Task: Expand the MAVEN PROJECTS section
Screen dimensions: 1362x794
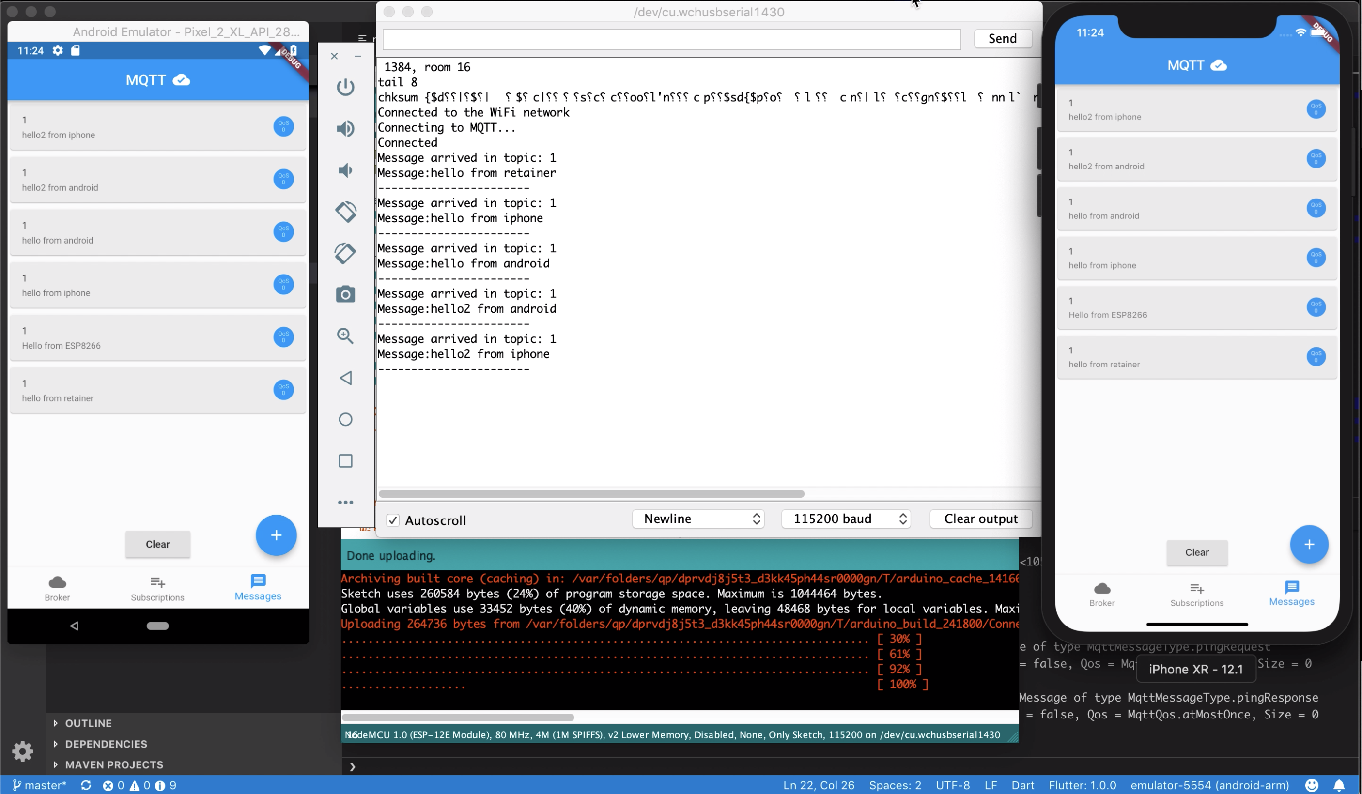Action: coord(113,765)
